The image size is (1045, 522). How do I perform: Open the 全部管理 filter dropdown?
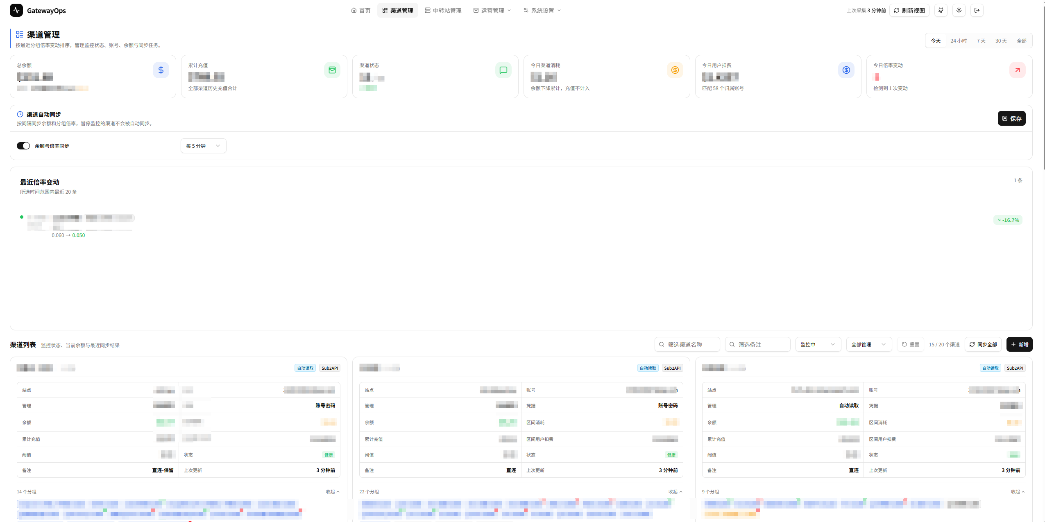[x=869, y=344]
